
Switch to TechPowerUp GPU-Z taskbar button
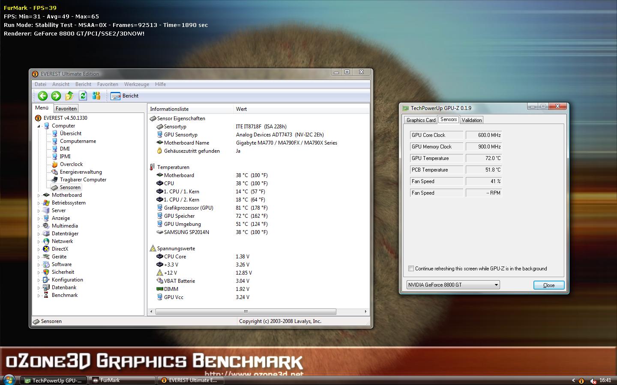point(54,380)
